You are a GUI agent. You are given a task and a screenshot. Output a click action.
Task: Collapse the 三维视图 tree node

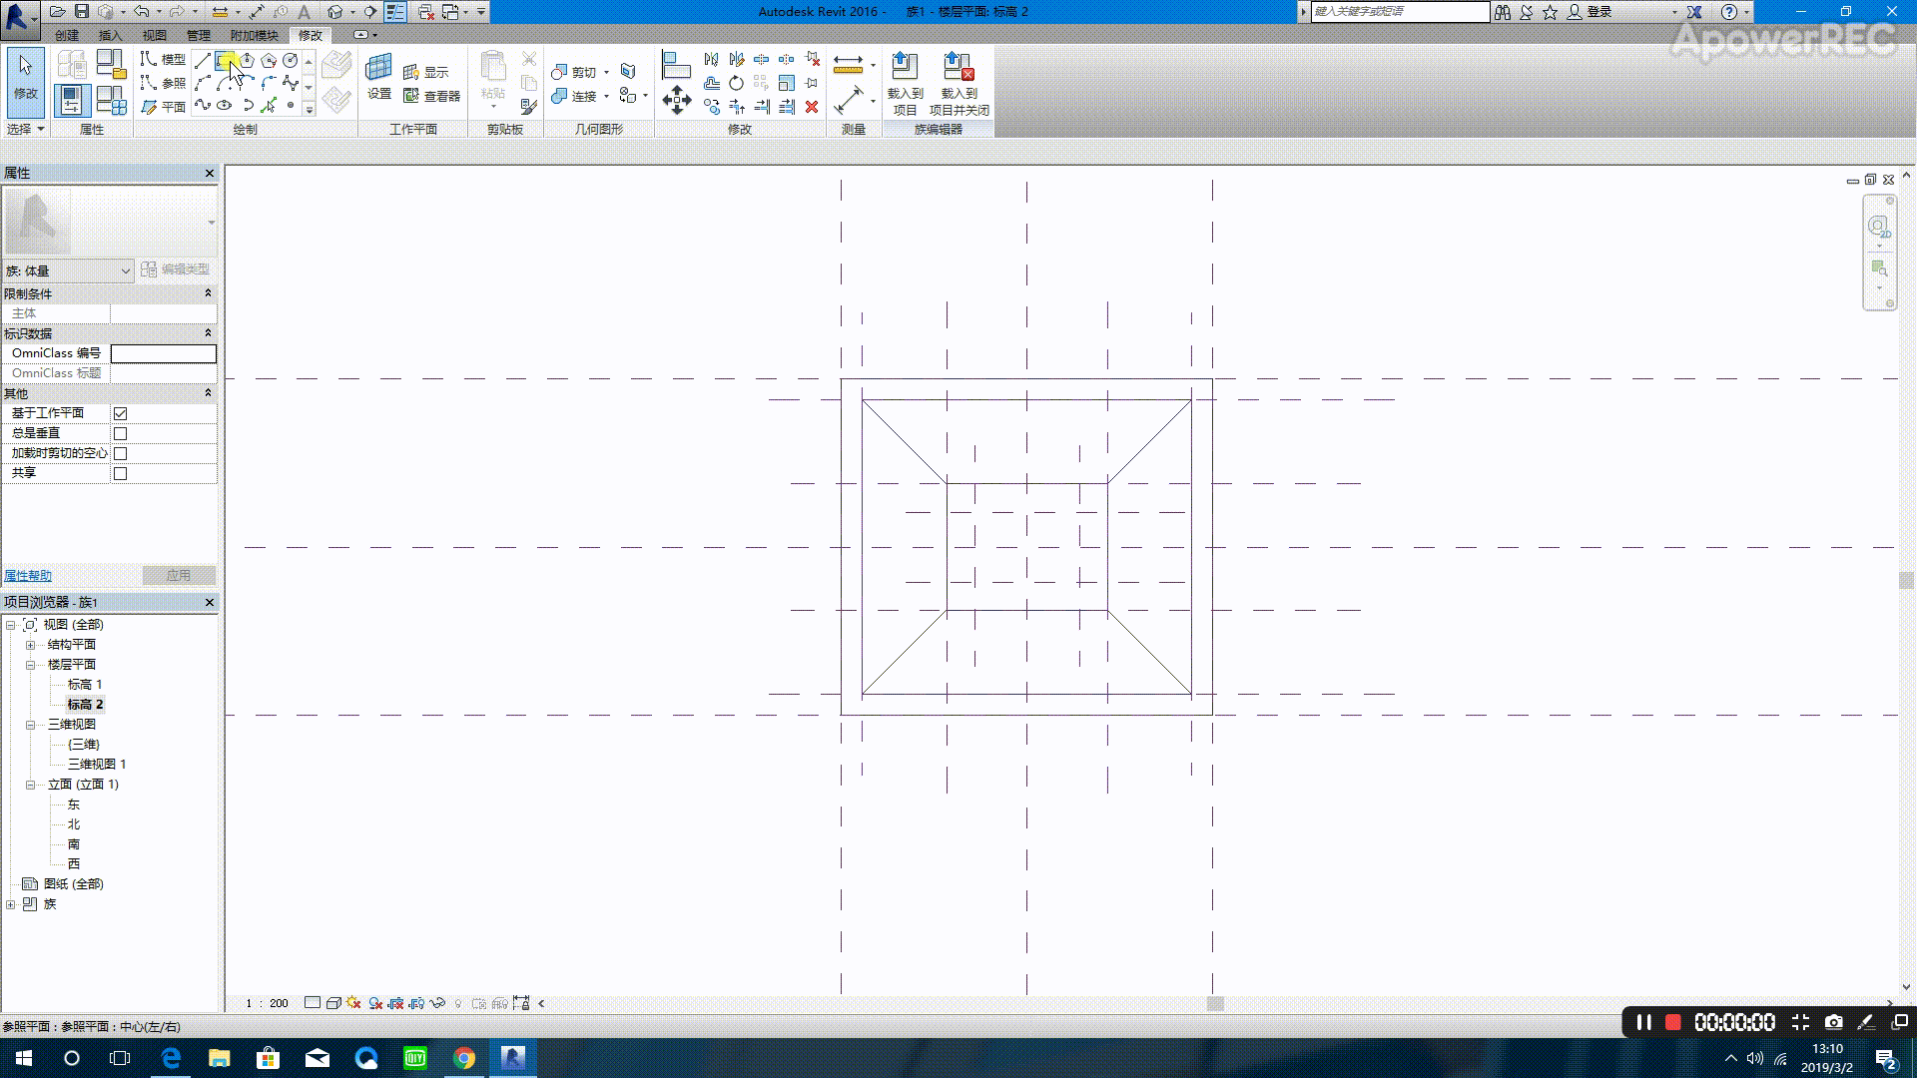[30, 725]
